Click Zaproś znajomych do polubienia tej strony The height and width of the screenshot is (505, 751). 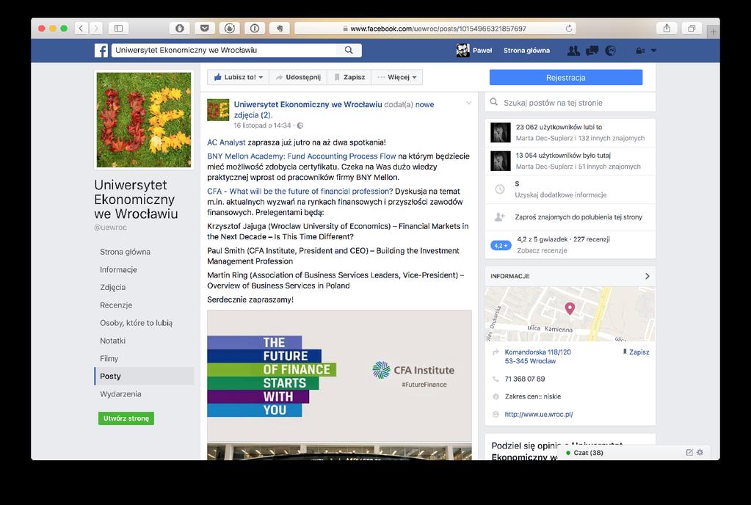point(578,217)
